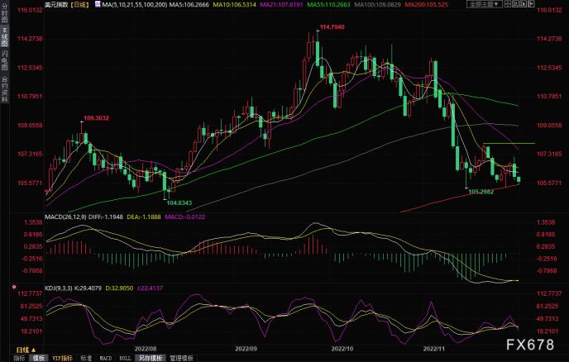Click the MA5:106.2666 label
This screenshot has height=362, width=569.
click(189, 5)
